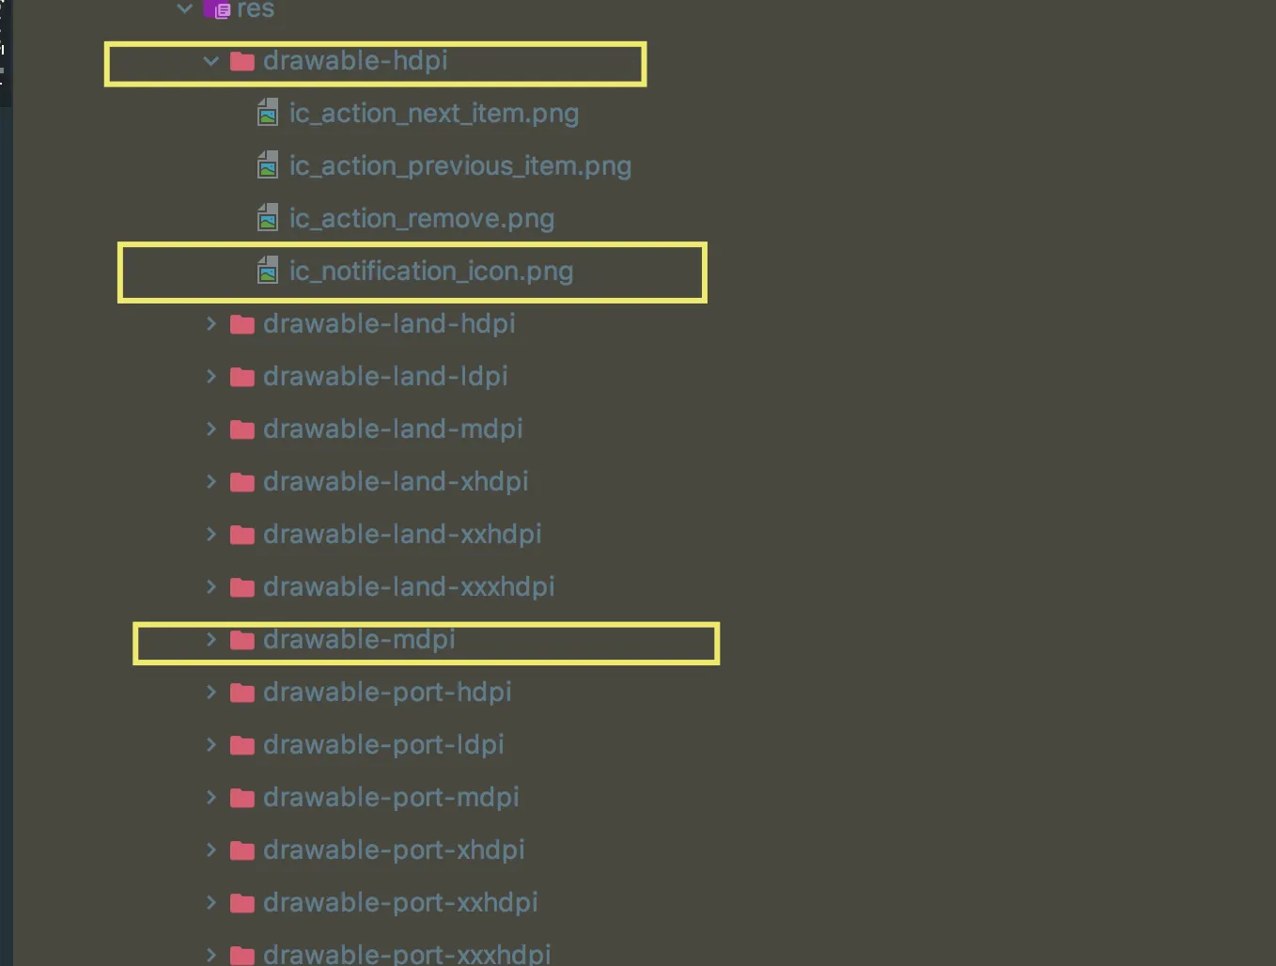Image resolution: width=1276 pixels, height=966 pixels.
Task: Expand the drawable-land-hdpi folder arrow
Action: click(x=211, y=324)
